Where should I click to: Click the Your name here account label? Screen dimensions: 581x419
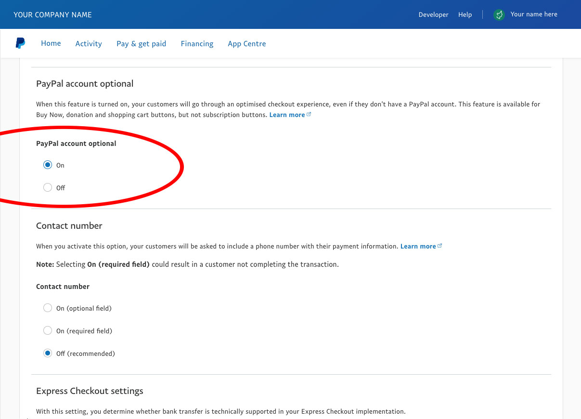pyautogui.click(x=534, y=14)
